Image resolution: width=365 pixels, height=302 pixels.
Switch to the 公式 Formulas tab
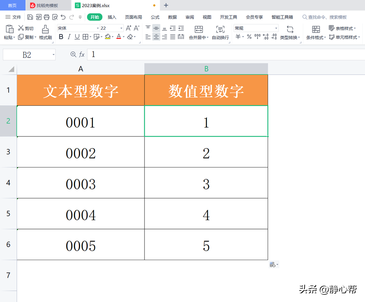[x=155, y=17]
